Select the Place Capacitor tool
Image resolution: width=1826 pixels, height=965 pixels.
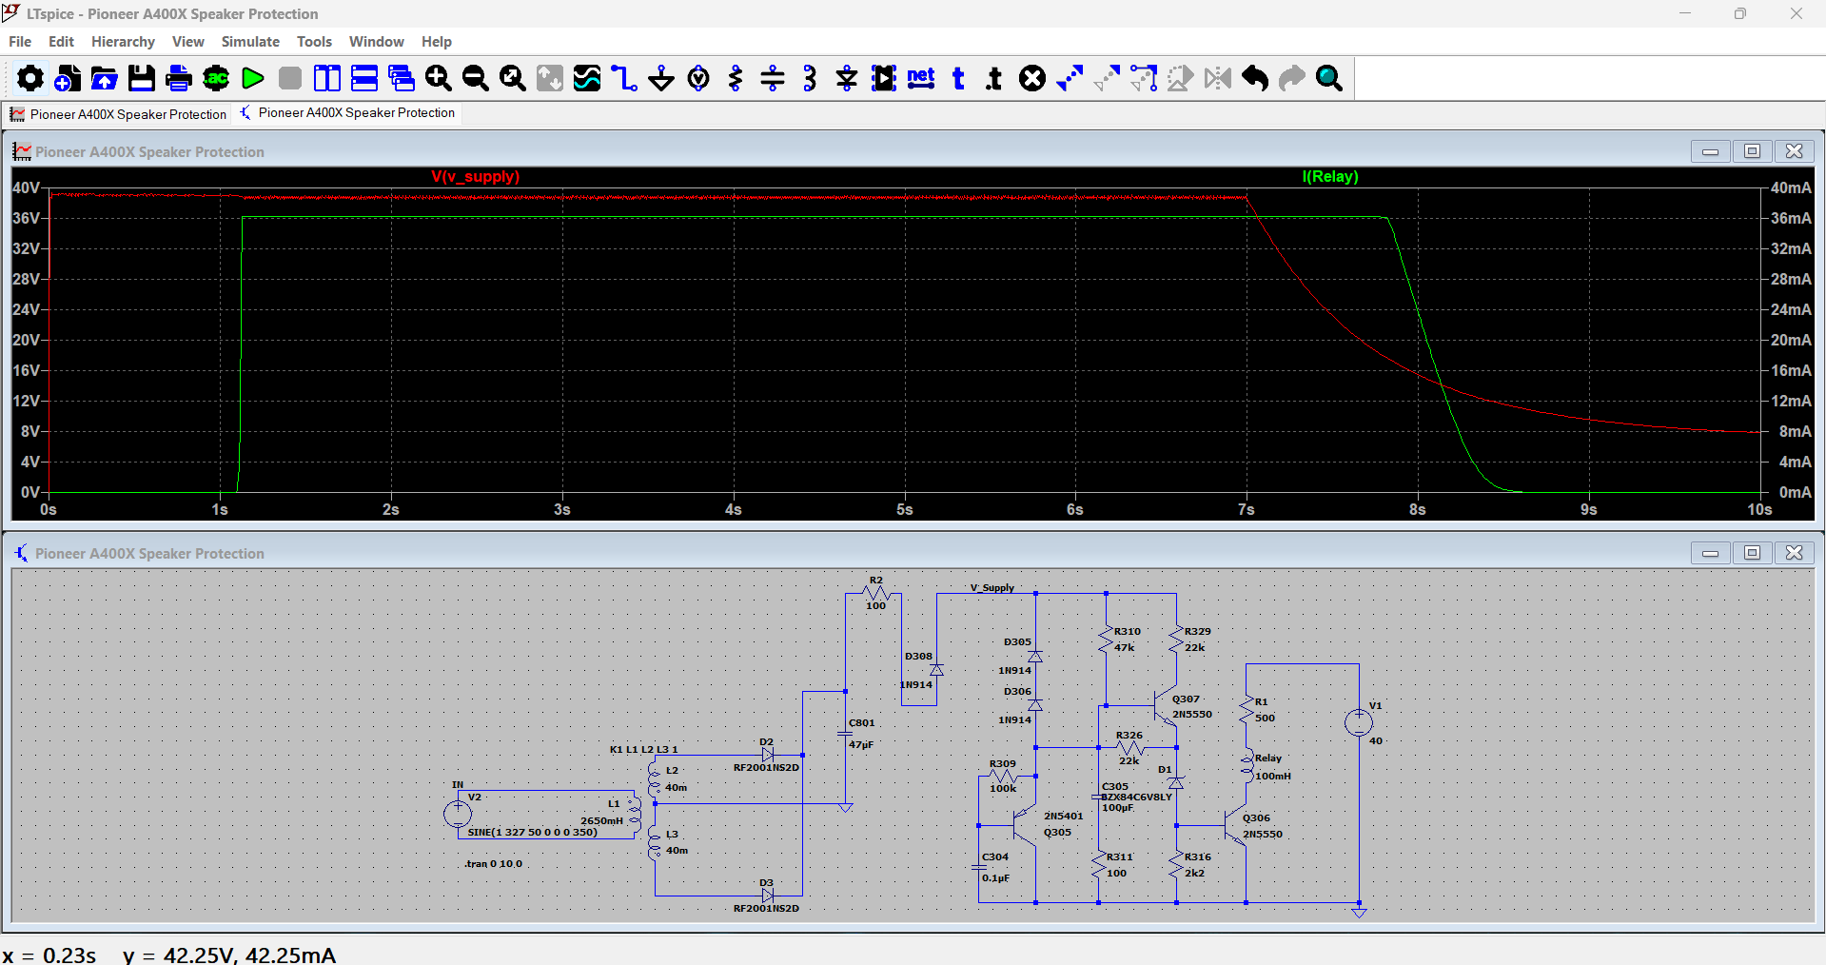tap(773, 78)
